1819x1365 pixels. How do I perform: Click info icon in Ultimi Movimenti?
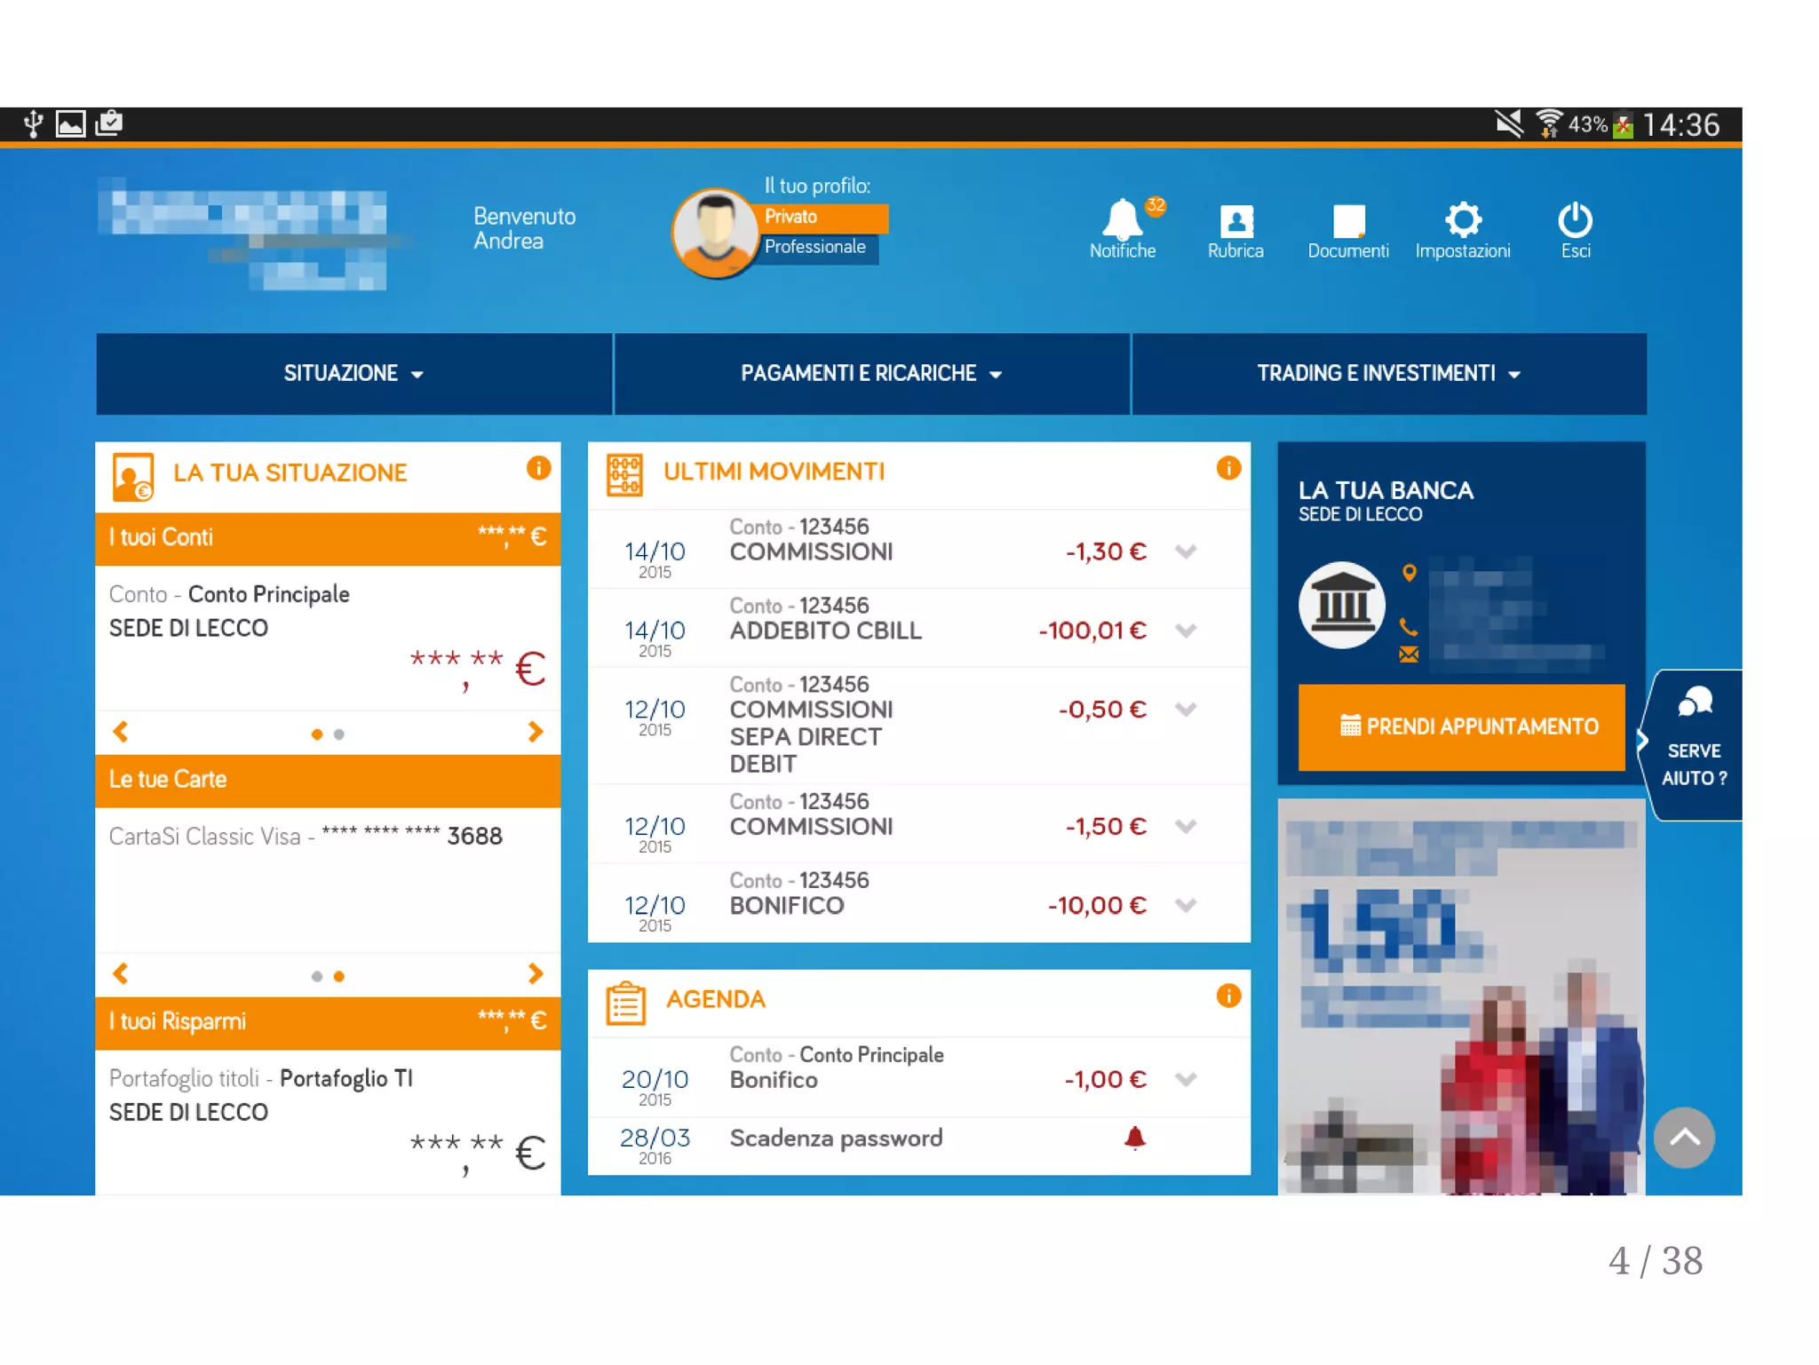1228,468
